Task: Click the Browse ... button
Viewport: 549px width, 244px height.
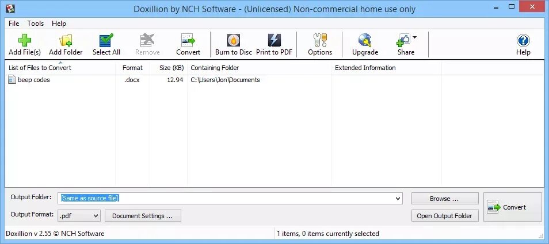Action: (445, 198)
